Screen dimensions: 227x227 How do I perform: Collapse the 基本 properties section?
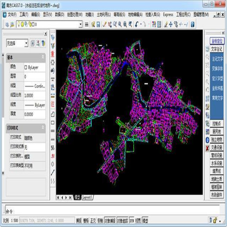pyautogui.click(x=43, y=57)
